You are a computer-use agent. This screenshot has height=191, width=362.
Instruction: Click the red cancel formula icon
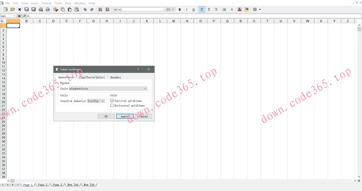tap(19, 16)
